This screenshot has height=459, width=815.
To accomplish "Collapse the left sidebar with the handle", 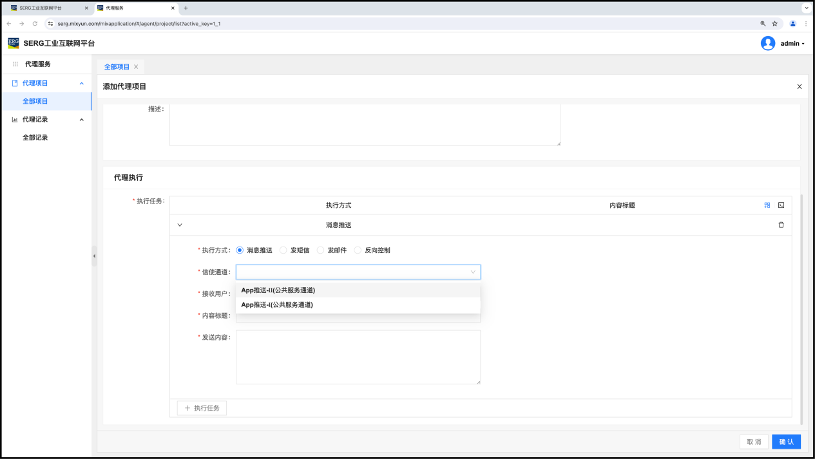I will point(94,256).
